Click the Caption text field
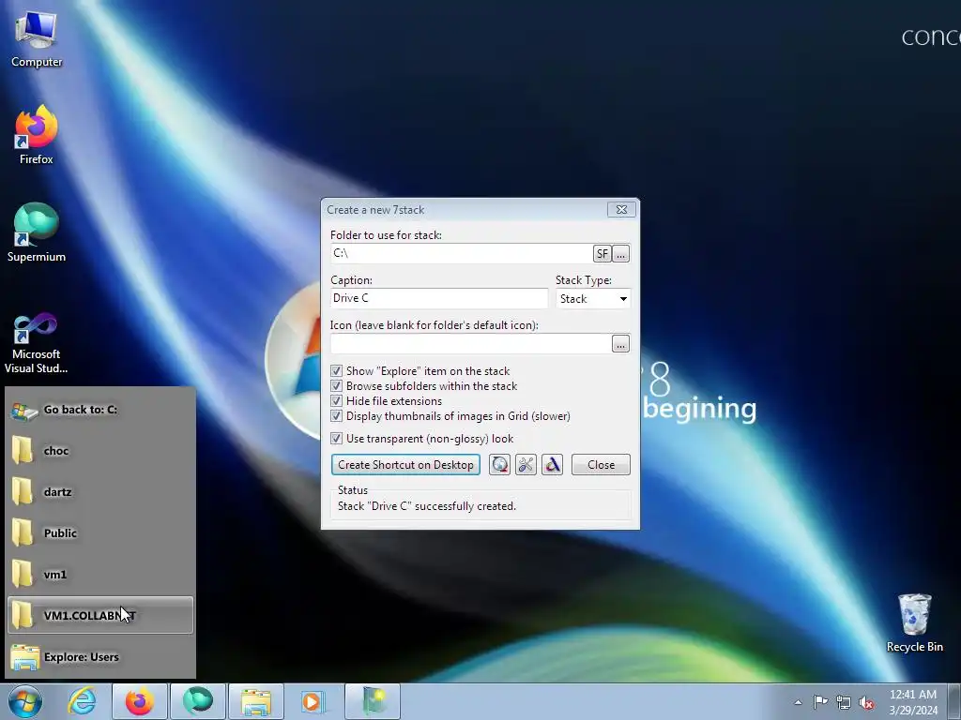The image size is (961, 720). [x=439, y=298]
